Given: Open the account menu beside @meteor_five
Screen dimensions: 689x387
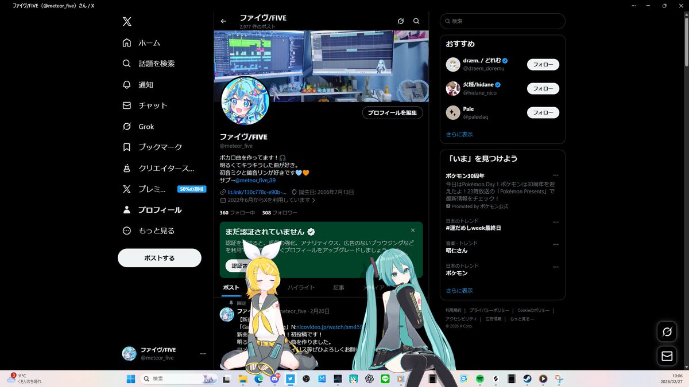Looking at the screenshot, I should coord(202,353).
